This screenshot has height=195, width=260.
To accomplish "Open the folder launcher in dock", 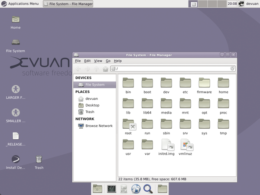I will coord(162,188).
